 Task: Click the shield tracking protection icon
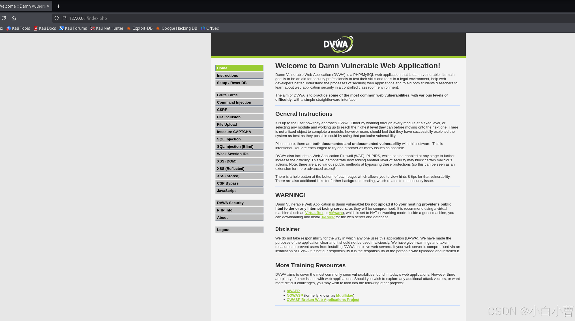pos(57,18)
